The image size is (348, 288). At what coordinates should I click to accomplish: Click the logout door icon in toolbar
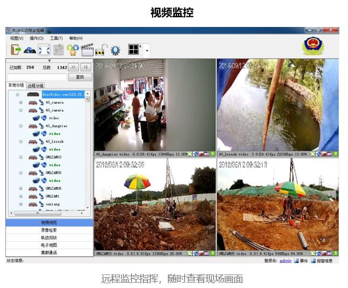[15, 50]
